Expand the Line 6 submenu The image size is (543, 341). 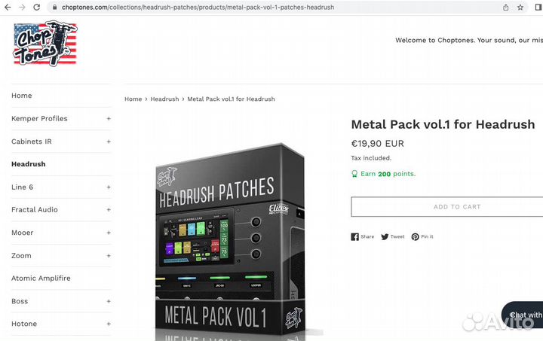109,187
